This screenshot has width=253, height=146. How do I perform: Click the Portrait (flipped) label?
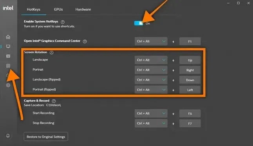(44, 89)
